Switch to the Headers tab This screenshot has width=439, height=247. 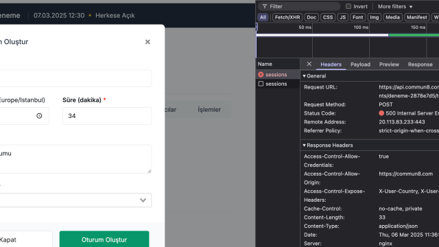(x=331, y=64)
